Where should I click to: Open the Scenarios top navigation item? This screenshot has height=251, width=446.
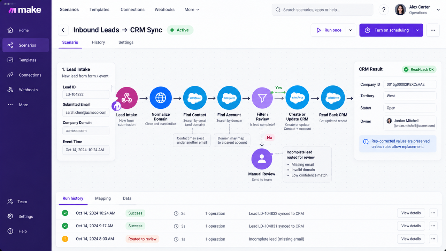[69, 10]
